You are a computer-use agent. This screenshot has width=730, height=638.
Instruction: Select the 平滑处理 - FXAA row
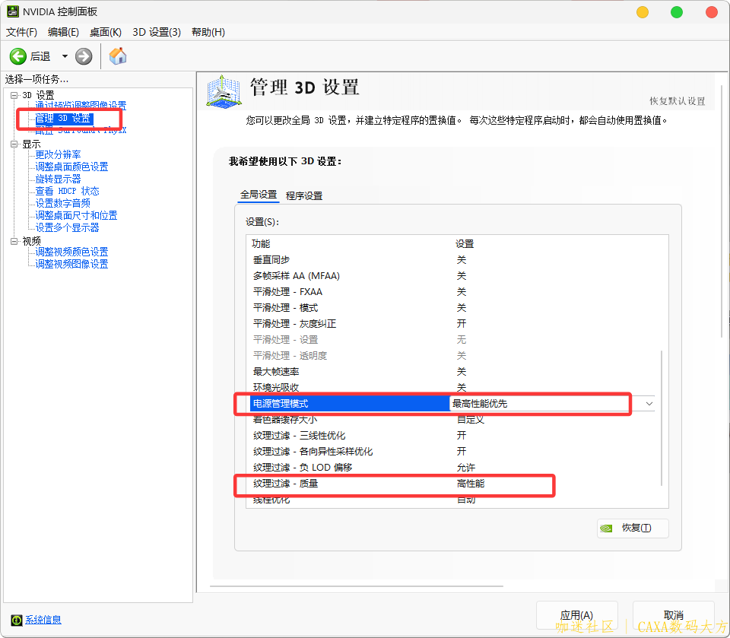[x=453, y=291]
